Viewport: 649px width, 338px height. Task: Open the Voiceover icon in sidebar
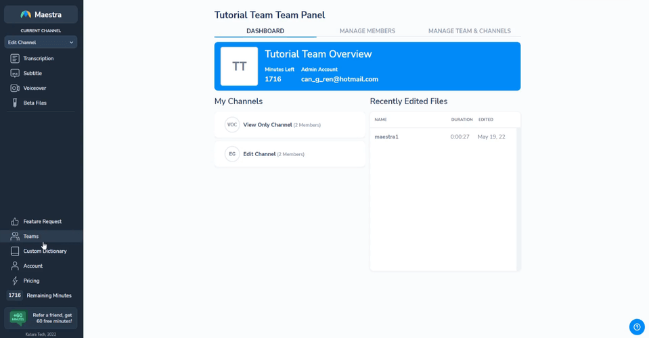(x=15, y=88)
